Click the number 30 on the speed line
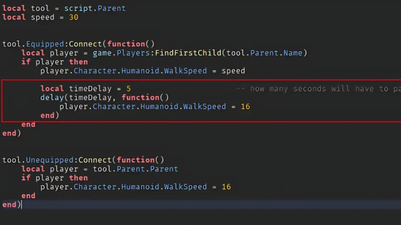The image size is (401, 225). pyautogui.click(x=73, y=17)
